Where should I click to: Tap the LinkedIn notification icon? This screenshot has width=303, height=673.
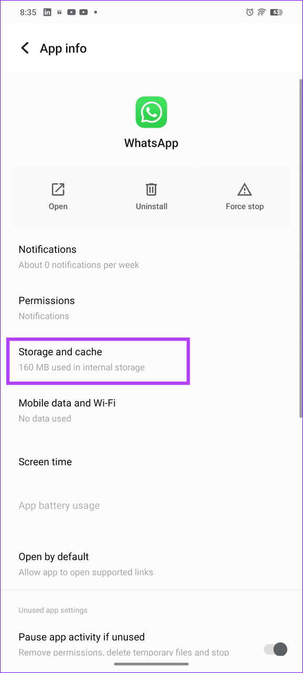[x=47, y=12]
